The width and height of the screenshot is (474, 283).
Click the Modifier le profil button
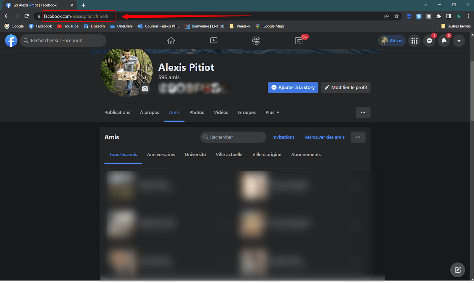tap(345, 87)
